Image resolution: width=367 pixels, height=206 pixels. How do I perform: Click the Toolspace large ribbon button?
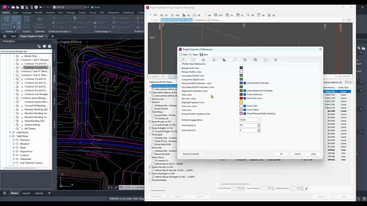coord(6,22)
